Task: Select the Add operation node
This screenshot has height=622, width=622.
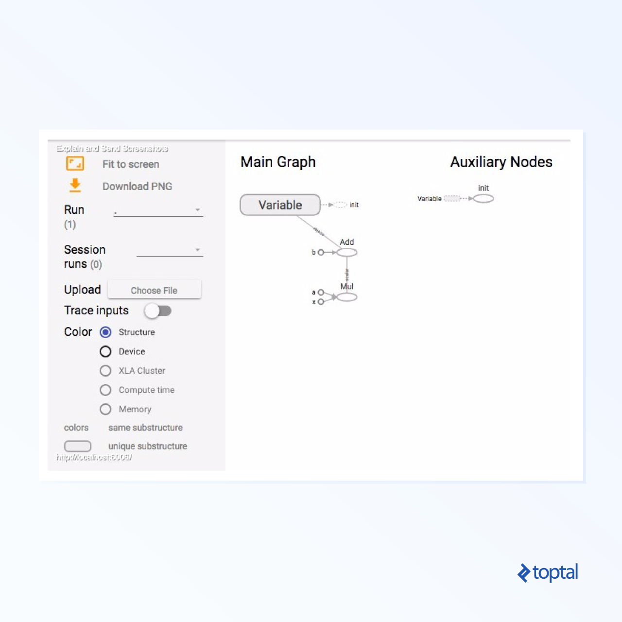Action: (346, 252)
